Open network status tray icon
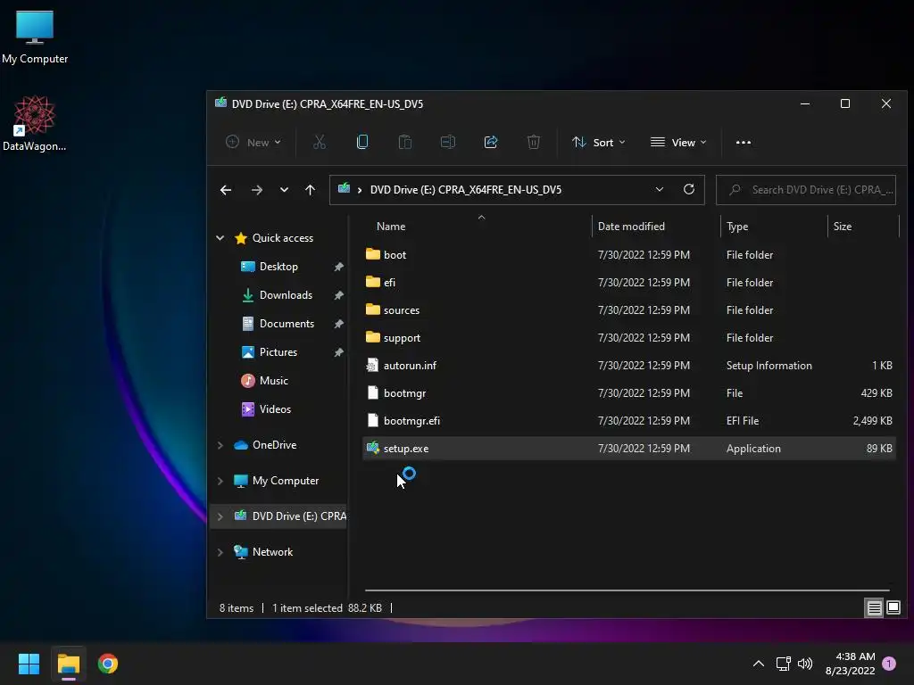The height and width of the screenshot is (685, 914). click(783, 664)
